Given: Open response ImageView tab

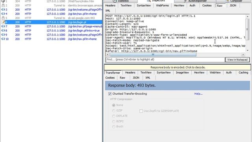Looking at the screenshot, I should [x=182, y=73].
